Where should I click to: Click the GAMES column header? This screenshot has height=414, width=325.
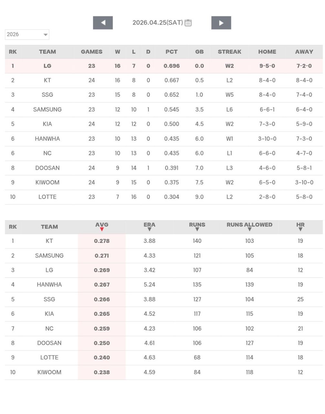click(x=92, y=52)
